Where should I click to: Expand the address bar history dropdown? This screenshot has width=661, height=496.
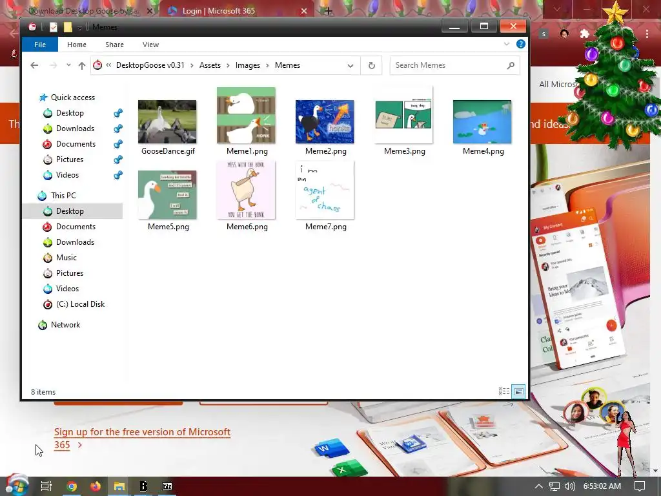pyautogui.click(x=351, y=65)
